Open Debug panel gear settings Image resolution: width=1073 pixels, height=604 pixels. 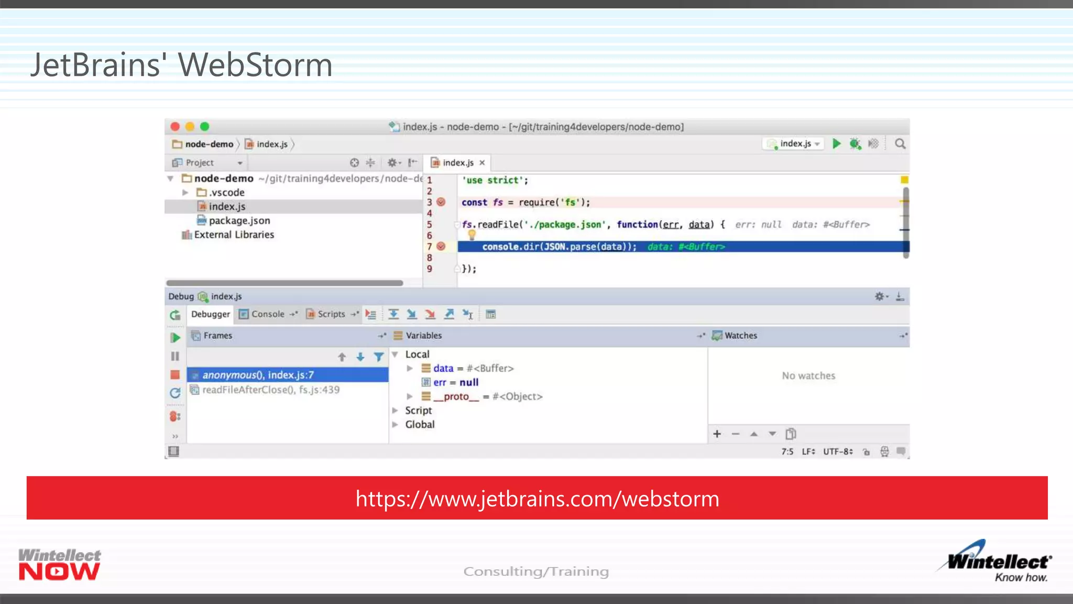(x=881, y=296)
